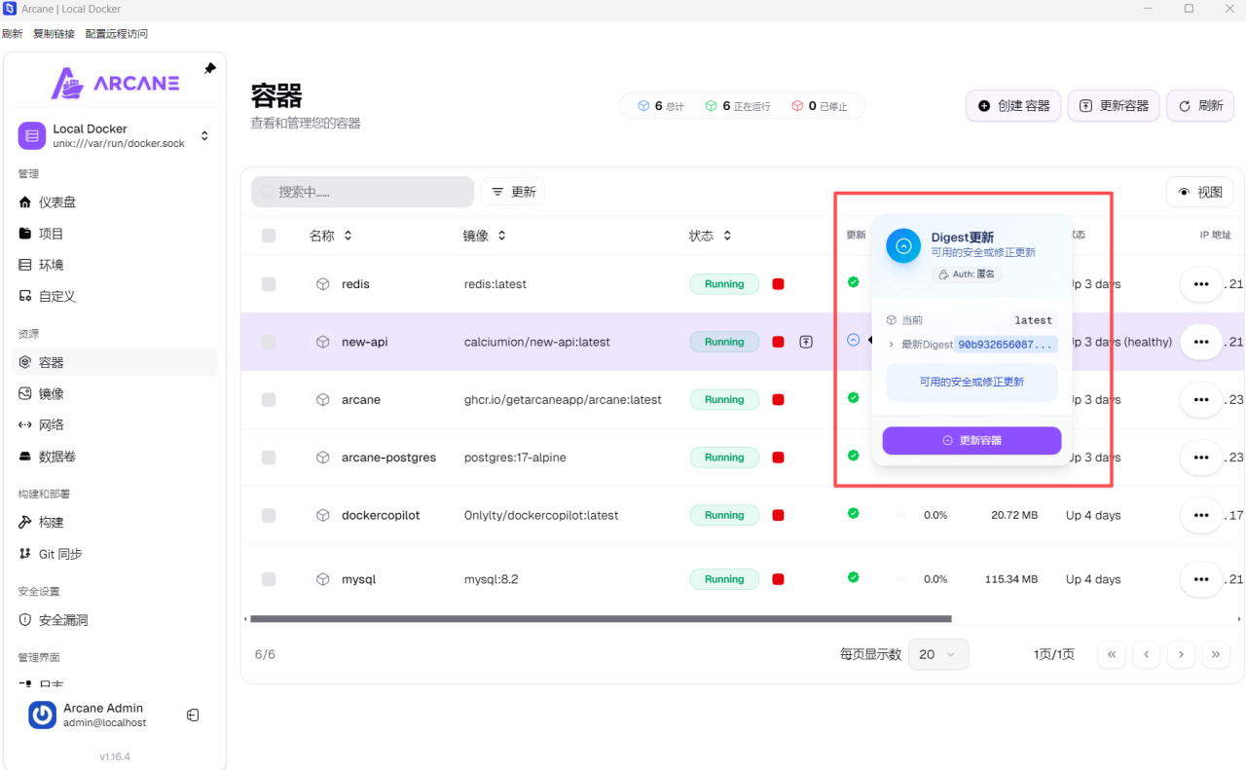The height and width of the screenshot is (770, 1246).
Task: Click the 刷新 button beside header 更新容器
Action: 1200,106
